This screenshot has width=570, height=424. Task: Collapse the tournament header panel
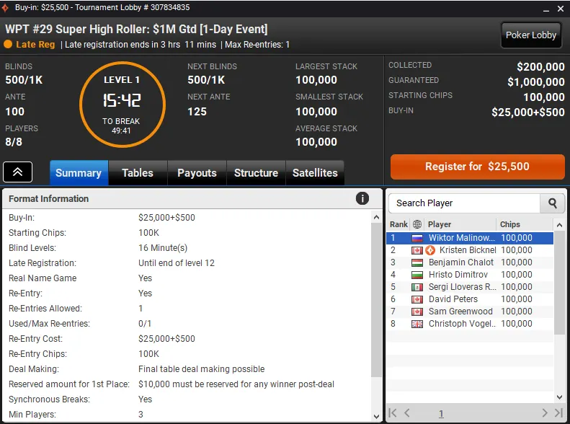click(x=17, y=172)
